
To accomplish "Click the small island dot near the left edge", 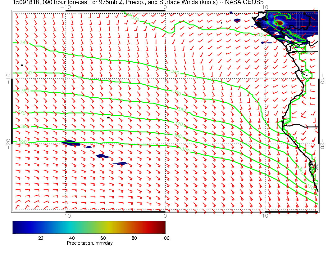I will (x=22, y=65).
